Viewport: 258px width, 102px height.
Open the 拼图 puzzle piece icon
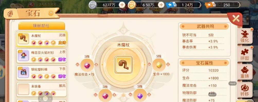click(245, 54)
